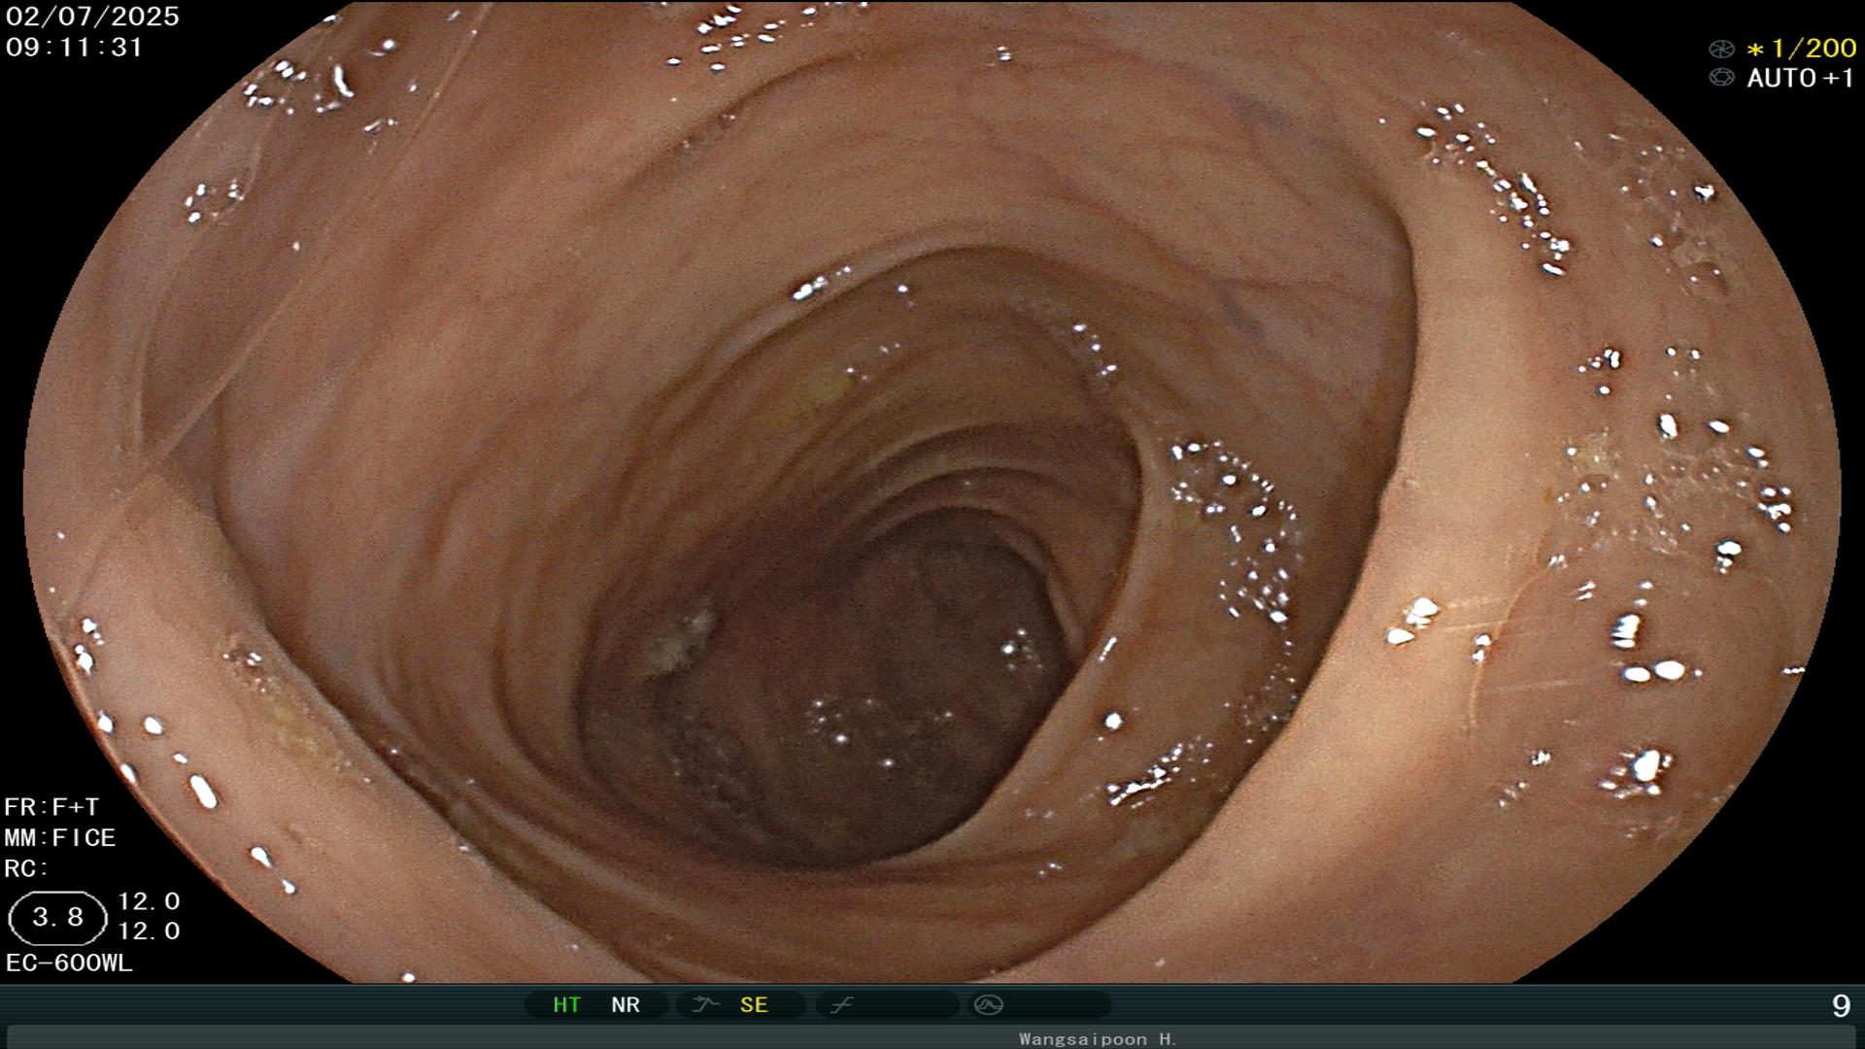Toggle the green HT indicator
This screenshot has height=1049, width=1865.
pos(566,1004)
